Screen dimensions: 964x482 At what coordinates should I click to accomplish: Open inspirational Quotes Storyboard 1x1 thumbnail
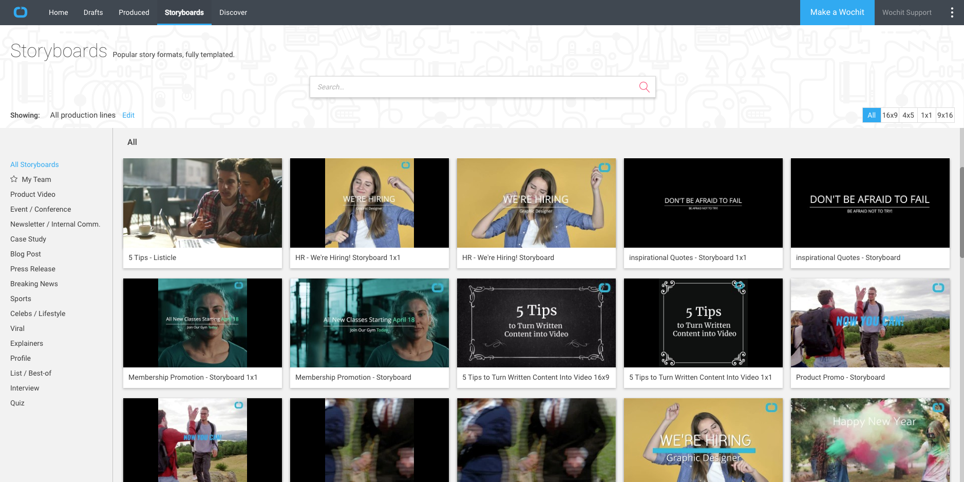[x=703, y=203]
